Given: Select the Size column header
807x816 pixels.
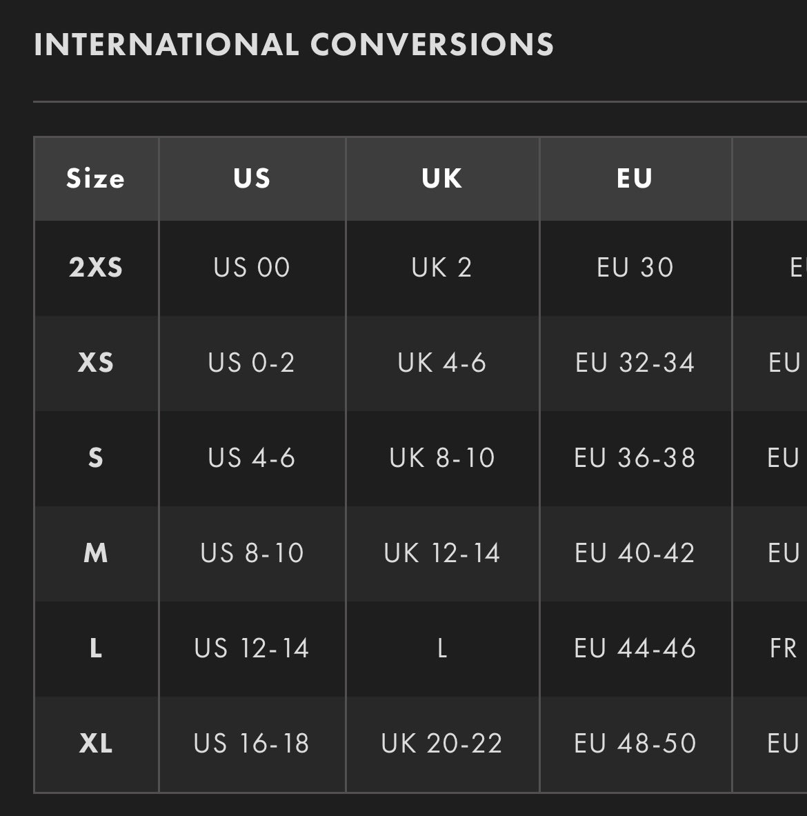Looking at the screenshot, I should [96, 179].
